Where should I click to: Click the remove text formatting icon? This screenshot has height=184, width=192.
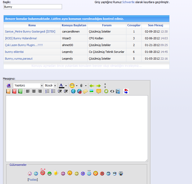[9, 85]
